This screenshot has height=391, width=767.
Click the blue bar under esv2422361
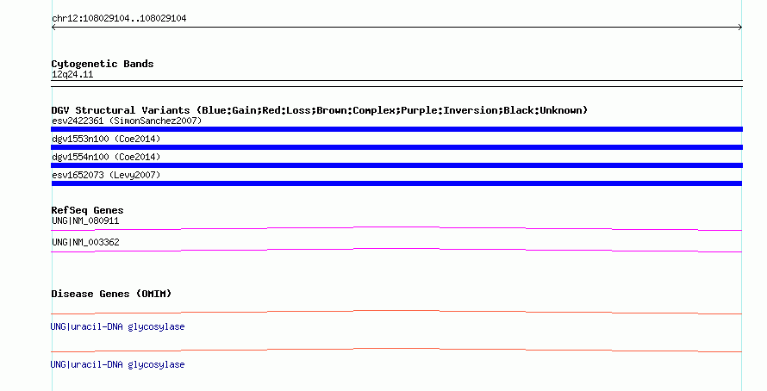pyautogui.click(x=396, y=129)
